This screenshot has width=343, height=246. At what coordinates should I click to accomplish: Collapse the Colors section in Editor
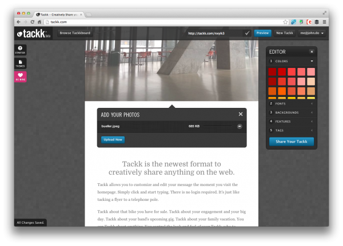292,61
